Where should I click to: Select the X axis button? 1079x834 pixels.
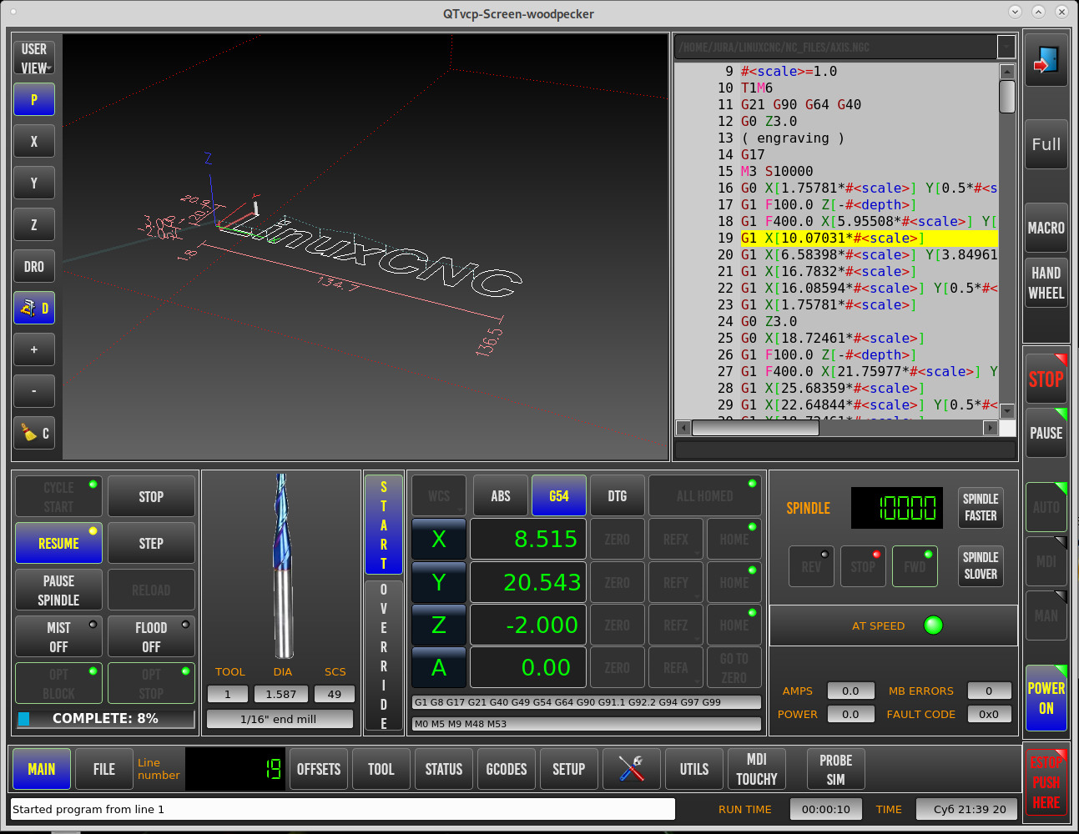click(x=439, y=540)
